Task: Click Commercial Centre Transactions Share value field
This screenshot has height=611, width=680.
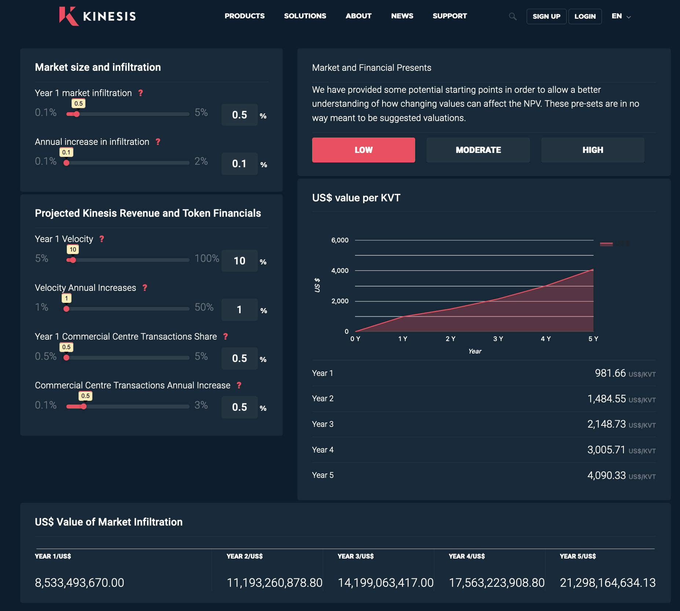Action: click(x=240, y=358)
